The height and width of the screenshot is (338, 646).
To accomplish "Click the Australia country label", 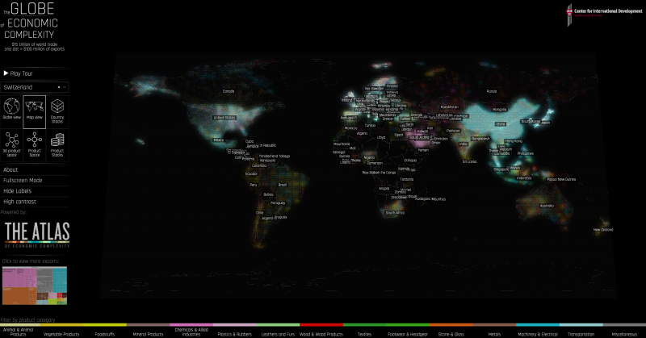I will coord(547,206).
